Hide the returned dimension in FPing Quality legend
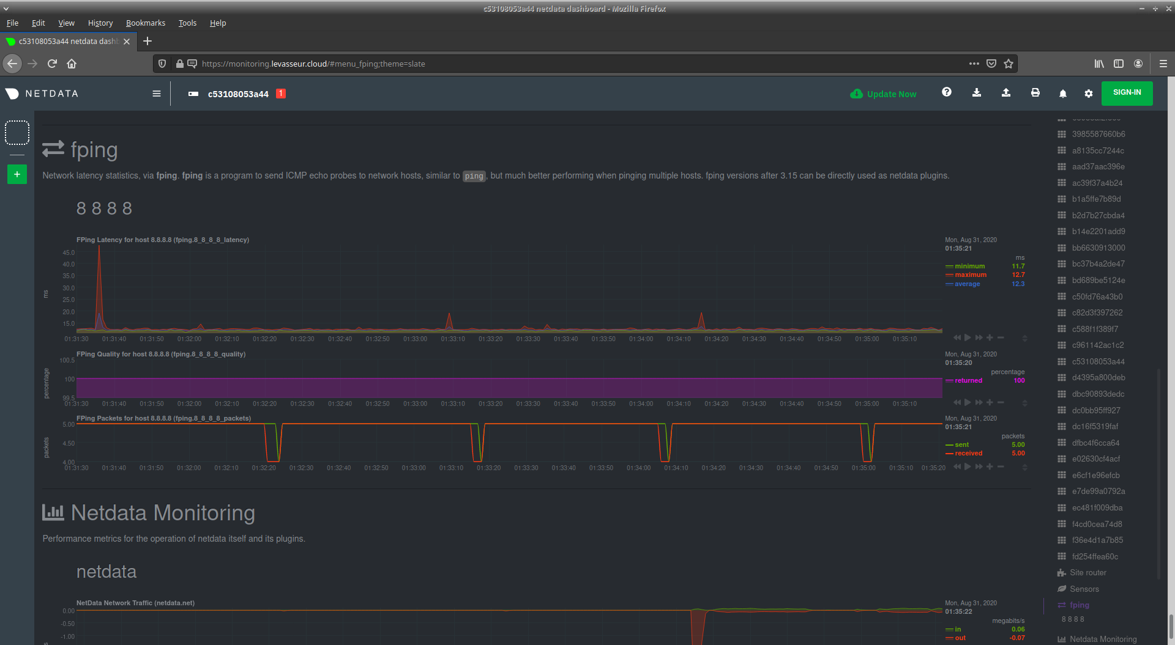The image size is (1175, 645). coord(966,380)
